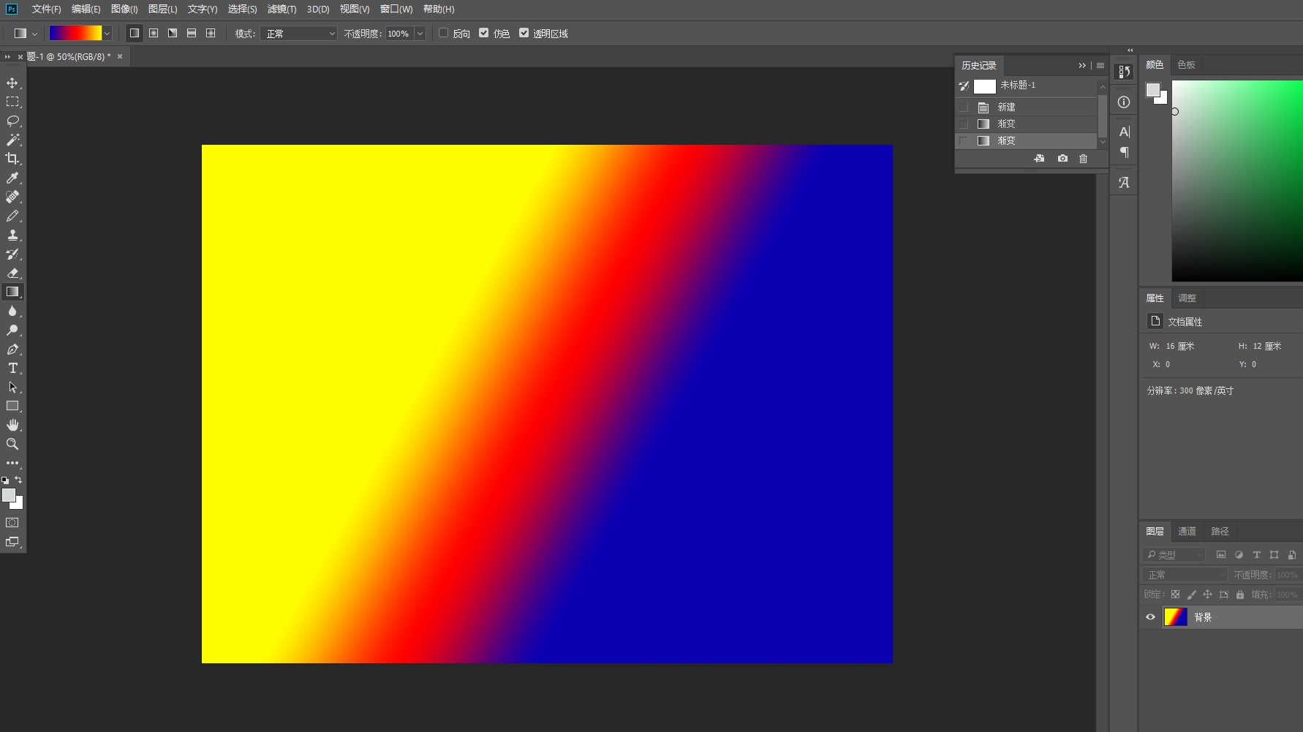Open the gradient picker dropdown arrow
The image size is (1303, 732).
pyautogui.click(x=107, y=34)
